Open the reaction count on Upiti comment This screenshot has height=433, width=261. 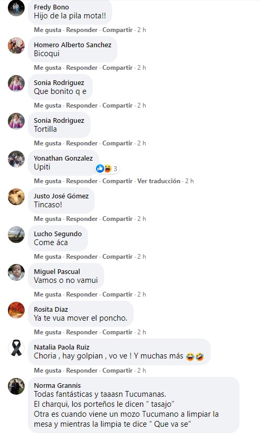coord(107,168)
